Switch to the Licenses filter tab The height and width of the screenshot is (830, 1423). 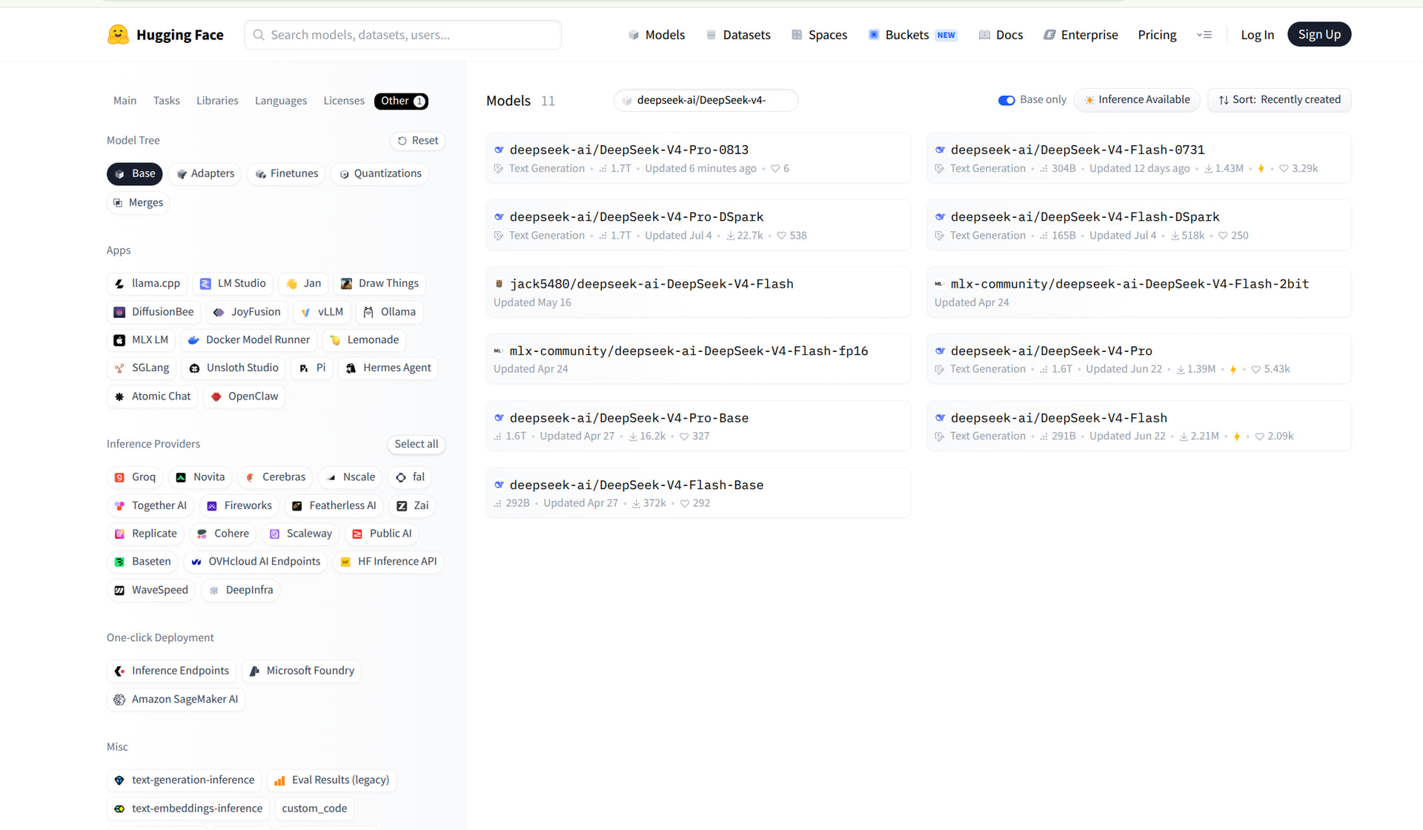tap(344, 101)
